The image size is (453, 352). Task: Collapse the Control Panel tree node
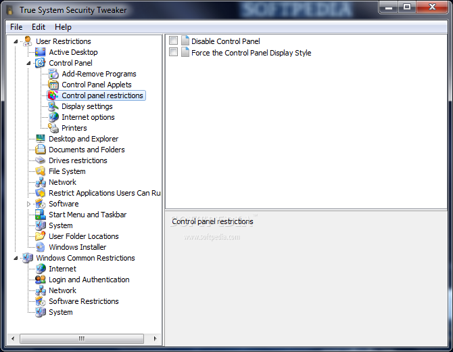click(x=28, y=63)
